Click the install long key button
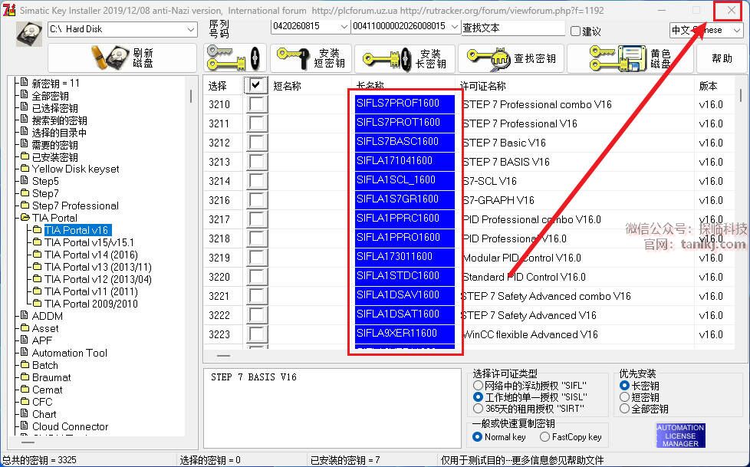The width and height of the screenshot is (750, 467). [405, 58]
